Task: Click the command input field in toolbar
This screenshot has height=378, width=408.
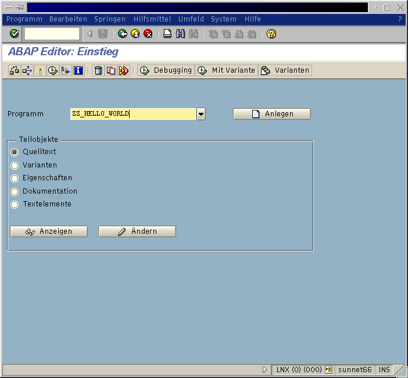Action: pyautogui.click(x=52, y=34)
